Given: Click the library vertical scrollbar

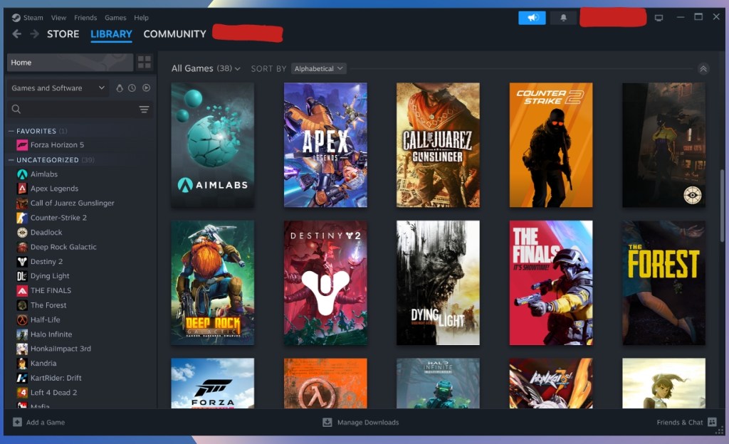Looking at the screenshot, I should pyautogui.click(x=722, y=206).
